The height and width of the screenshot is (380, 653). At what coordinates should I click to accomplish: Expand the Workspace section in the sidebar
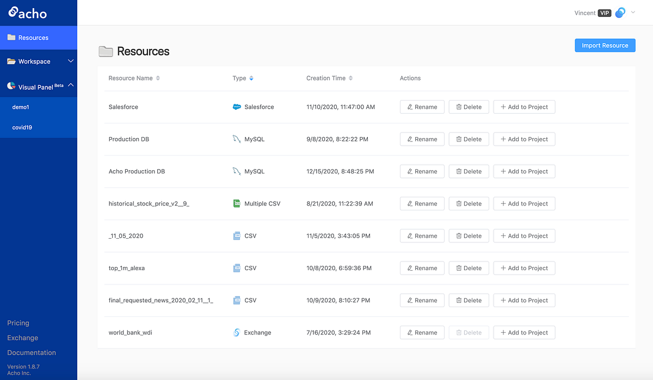(70, 61)
